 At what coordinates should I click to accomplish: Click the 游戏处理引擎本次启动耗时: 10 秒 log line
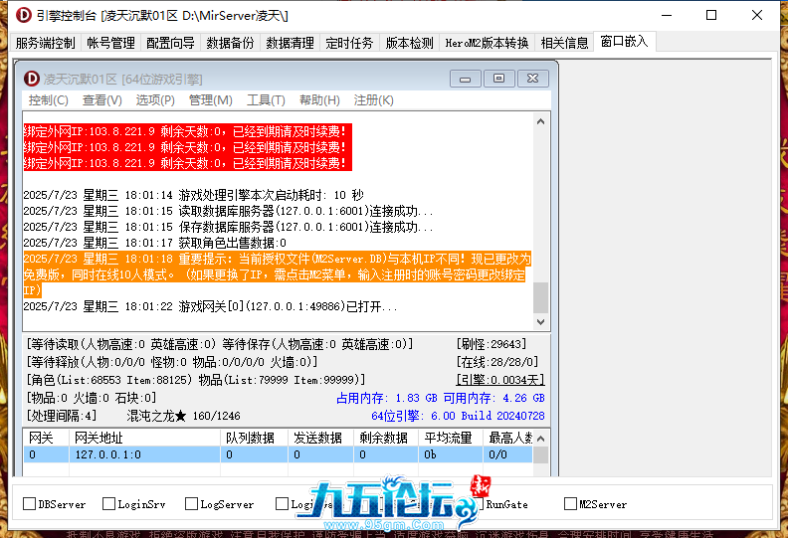193,195
